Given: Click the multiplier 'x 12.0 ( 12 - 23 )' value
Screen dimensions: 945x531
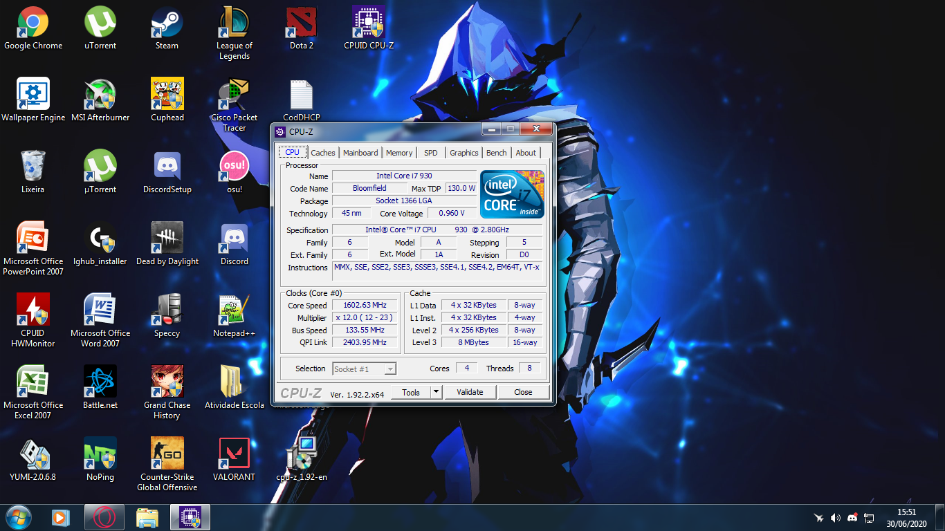Looking at the screenshot, I should point(365,317).
